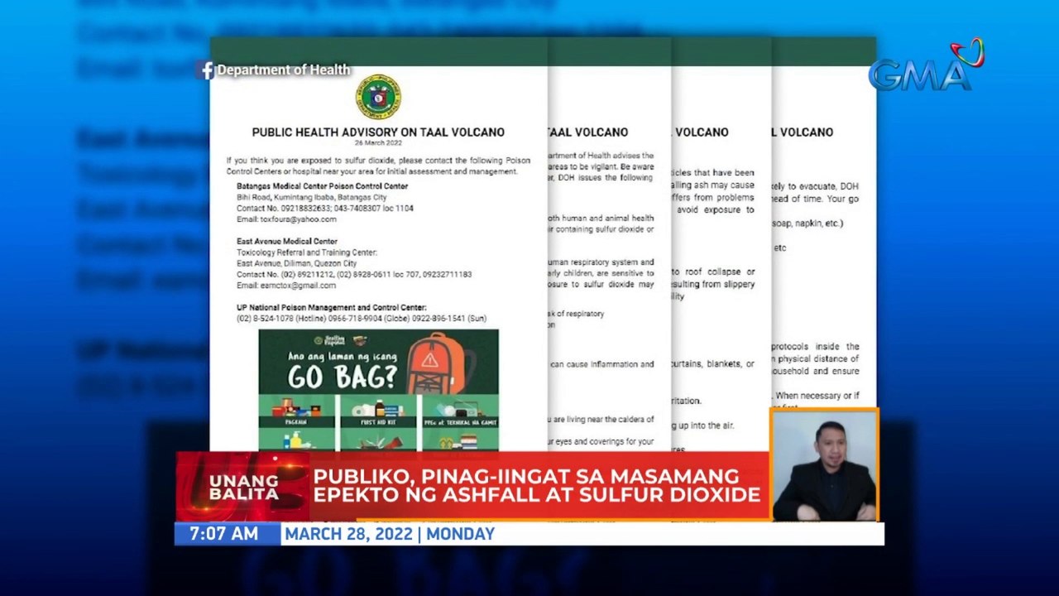Select the hotline line starting (02) 8-524-1078
1059x596 pixels.
click(x=362, y=319)
